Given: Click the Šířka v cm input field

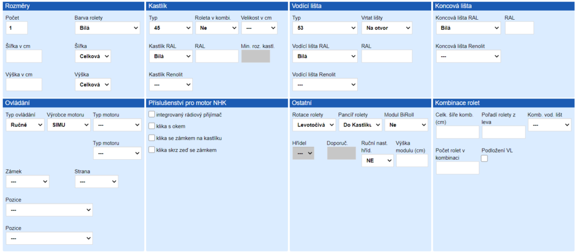Looking at the screenshot, I should pos(24,56).
